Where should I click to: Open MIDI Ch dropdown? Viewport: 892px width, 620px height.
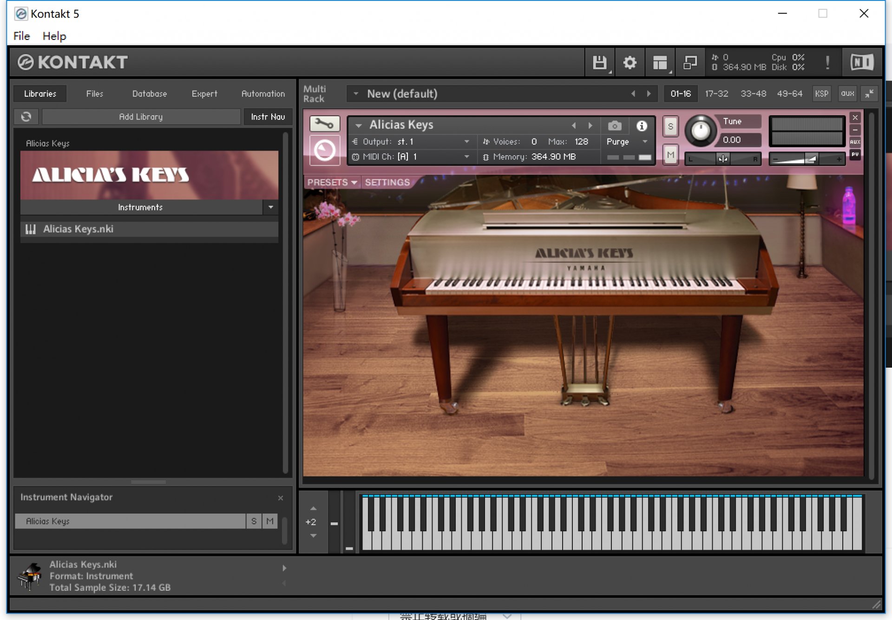point(466,157)
